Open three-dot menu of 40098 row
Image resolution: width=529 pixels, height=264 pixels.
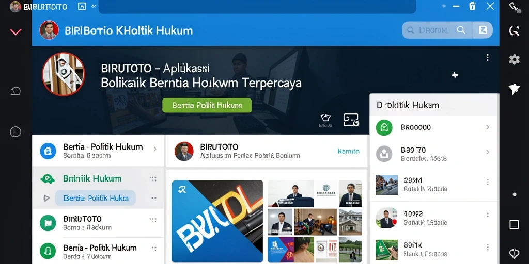click(x=488, y=215)
